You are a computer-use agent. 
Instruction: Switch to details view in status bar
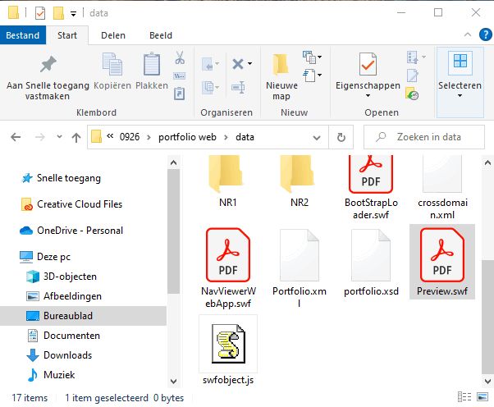[464, 397]
